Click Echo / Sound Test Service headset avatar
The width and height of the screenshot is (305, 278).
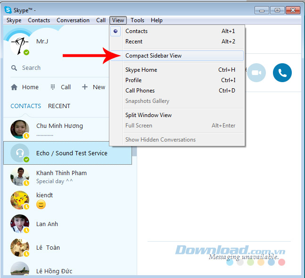point(20,153)
